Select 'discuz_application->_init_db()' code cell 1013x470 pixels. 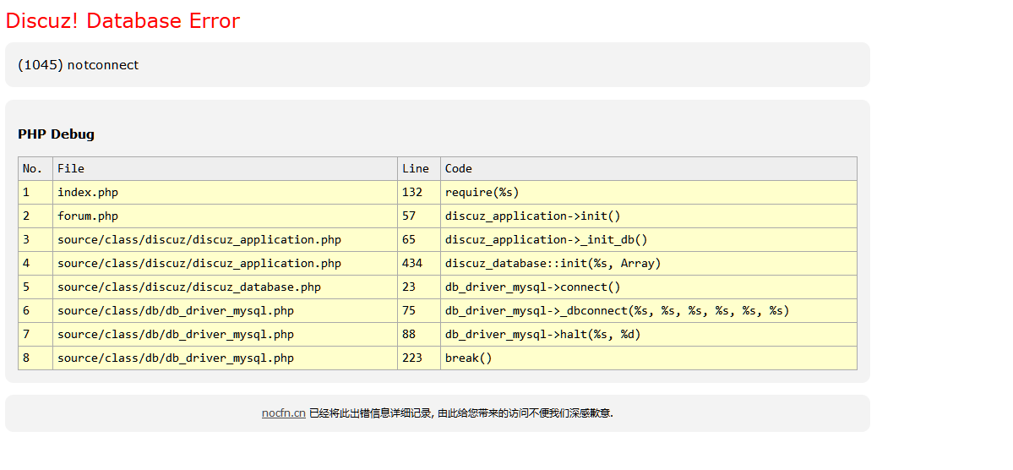pyautogui.click(x=649, y=240)
